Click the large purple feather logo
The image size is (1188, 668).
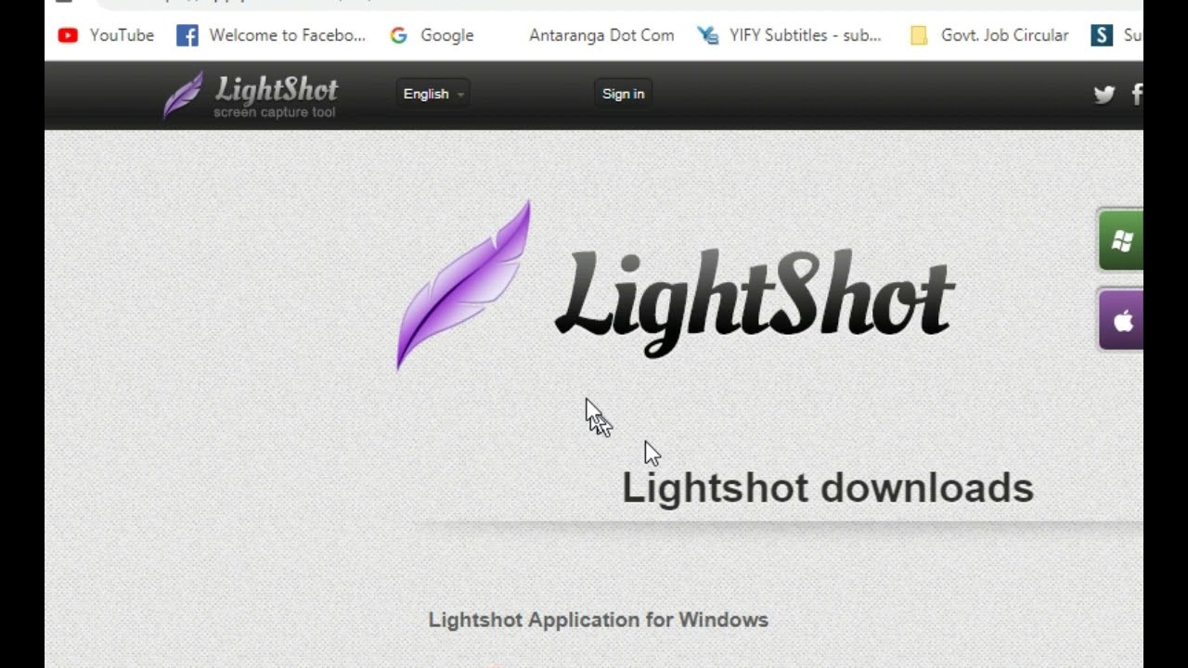464,285
